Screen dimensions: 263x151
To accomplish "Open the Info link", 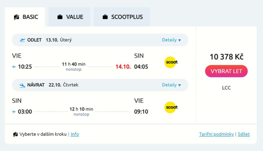I will tap(75, 134).
